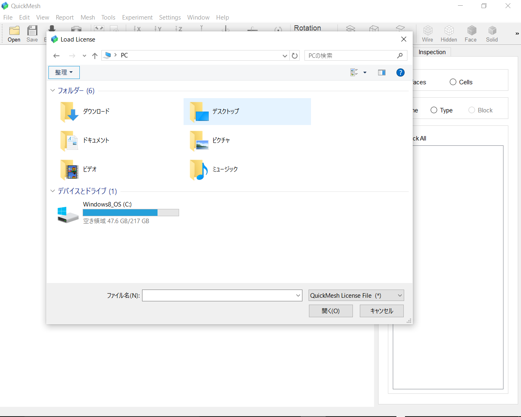Open the 整理 organize menu
521x417 pixels.
pyautogui.click(x=64, y=72)
